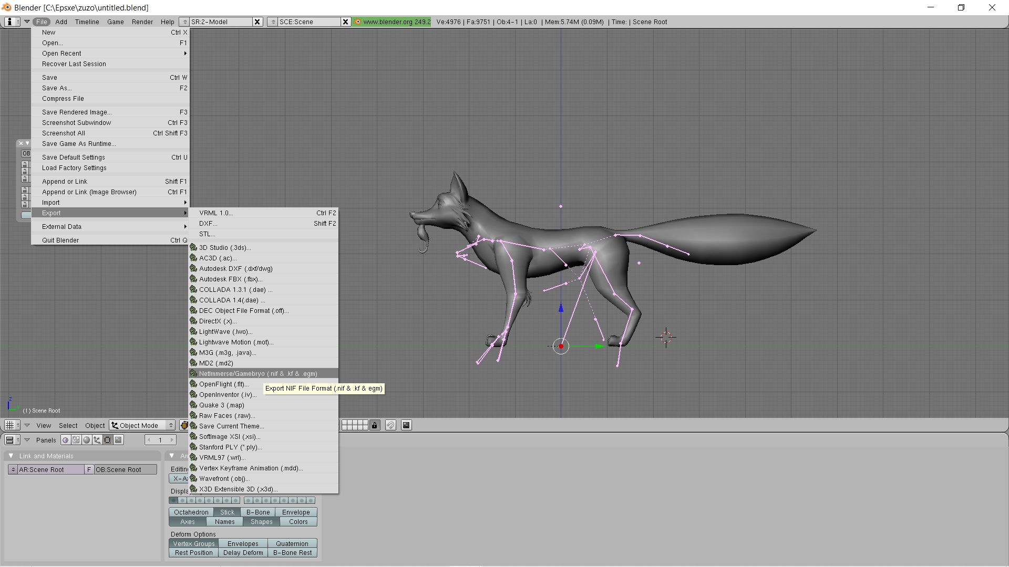Click the F fake user button
The width and height of the screenshot is (1009, 567).
pyautogui.click(x=89, y=469)
